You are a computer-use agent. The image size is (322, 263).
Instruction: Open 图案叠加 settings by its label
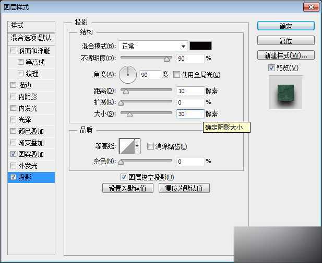[31, 154]
